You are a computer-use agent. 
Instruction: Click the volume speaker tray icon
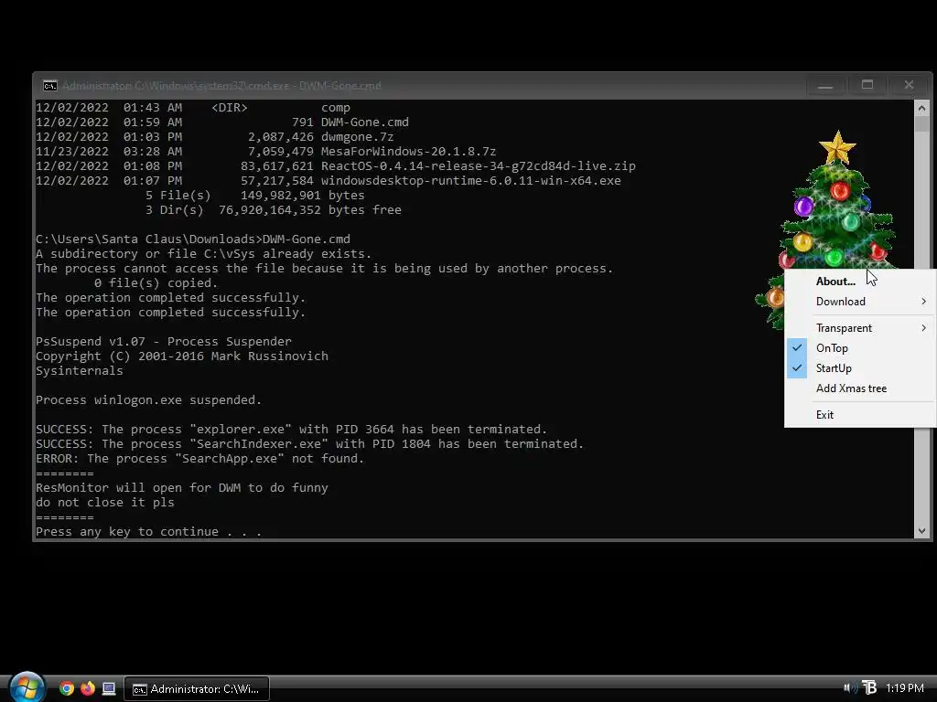[x=850, y=688]
